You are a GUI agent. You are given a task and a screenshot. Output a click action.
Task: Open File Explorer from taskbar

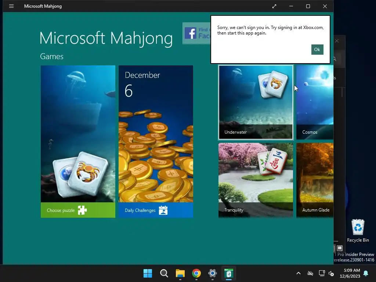180,273
